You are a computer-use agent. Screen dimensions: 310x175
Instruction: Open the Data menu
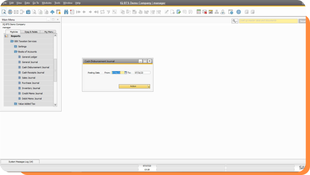(27, 3)
